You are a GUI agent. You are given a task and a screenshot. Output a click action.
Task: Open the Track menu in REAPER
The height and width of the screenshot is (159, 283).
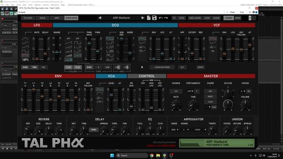(31, 5)
